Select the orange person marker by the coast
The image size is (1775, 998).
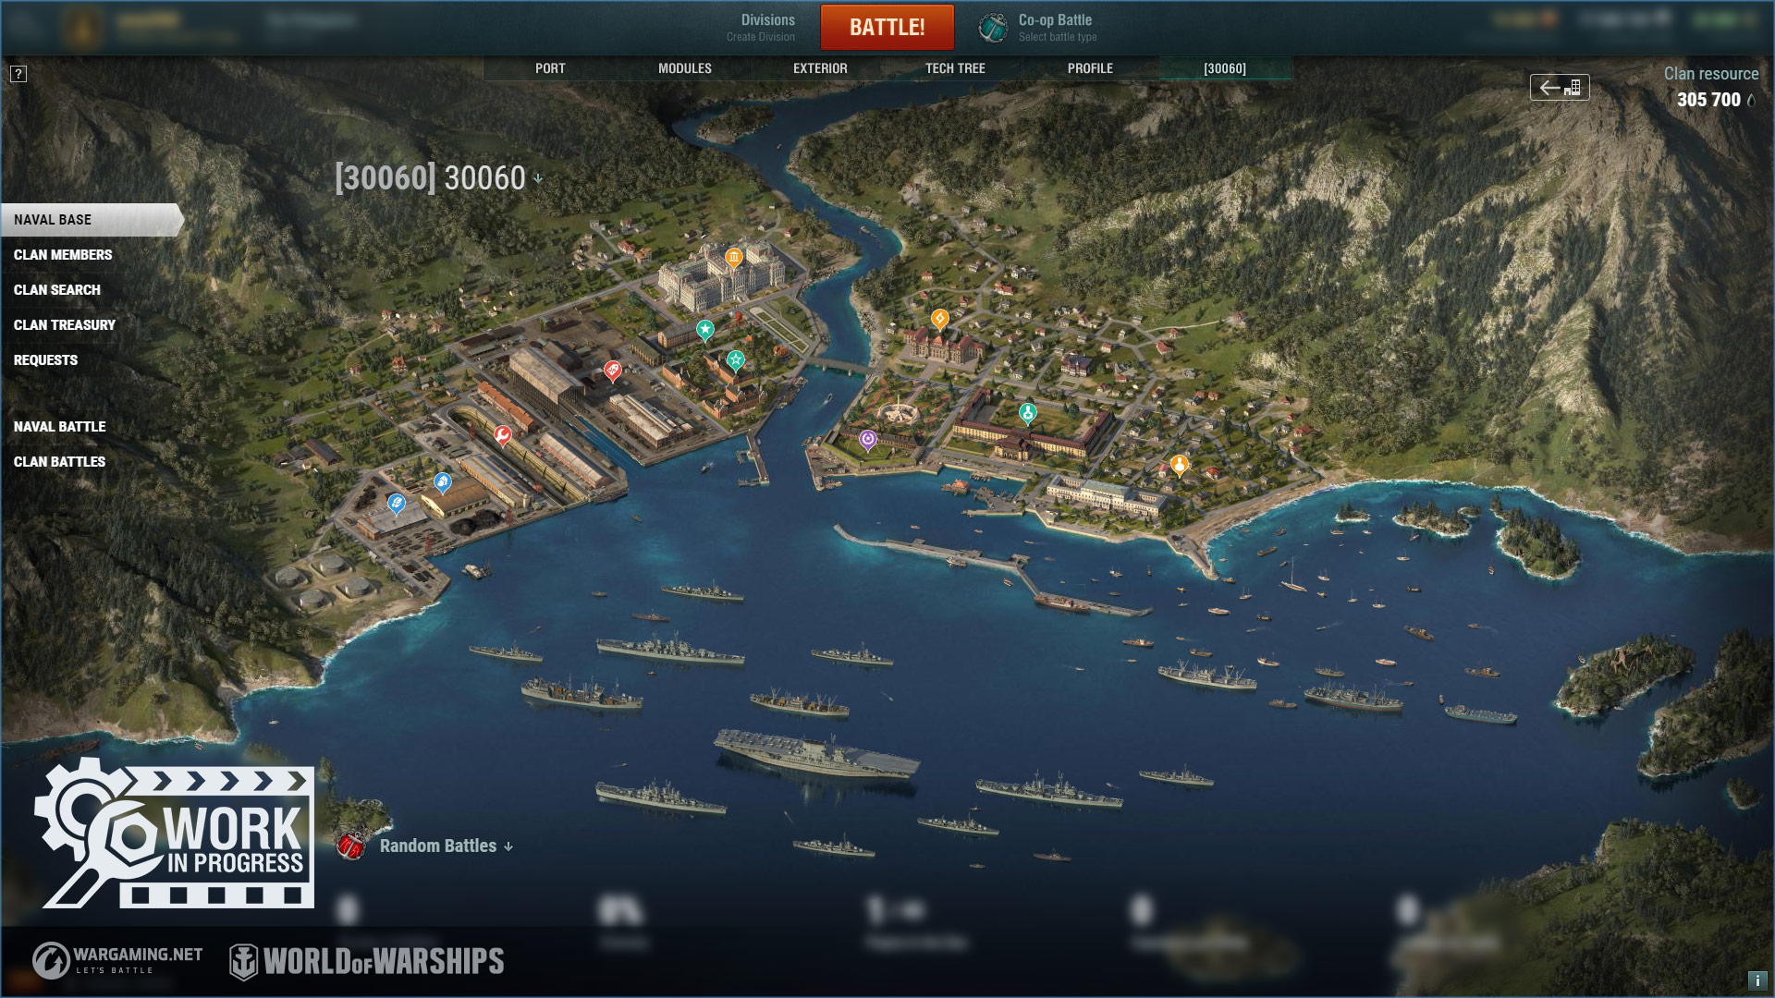1179,464
